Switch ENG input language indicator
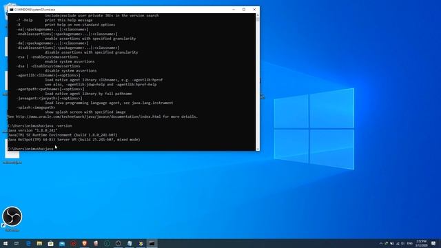The image size is (441, 248). [x=410, y=243]
